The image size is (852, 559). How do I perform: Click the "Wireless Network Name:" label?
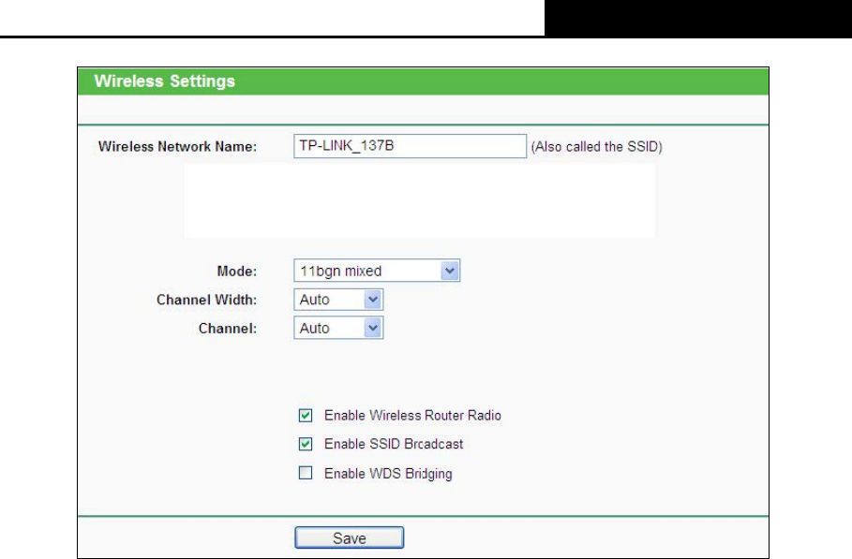178,146
